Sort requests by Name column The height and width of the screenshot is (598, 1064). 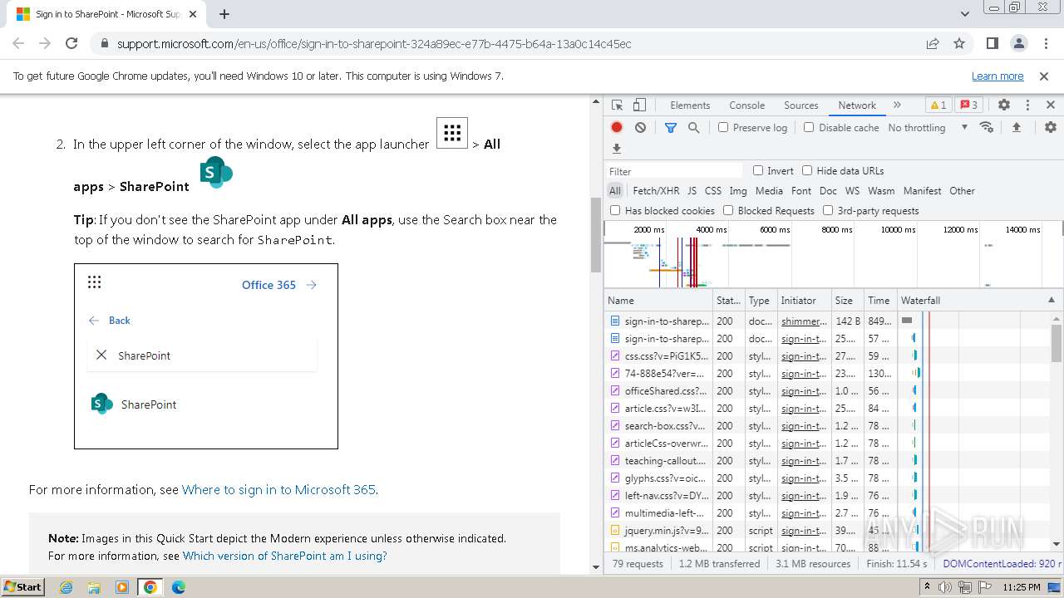coord(658,300)
